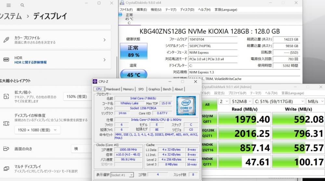Click the HDR に関する詳細情報 link
Viewport: 325px width, 181px height.
coord(31,62)
